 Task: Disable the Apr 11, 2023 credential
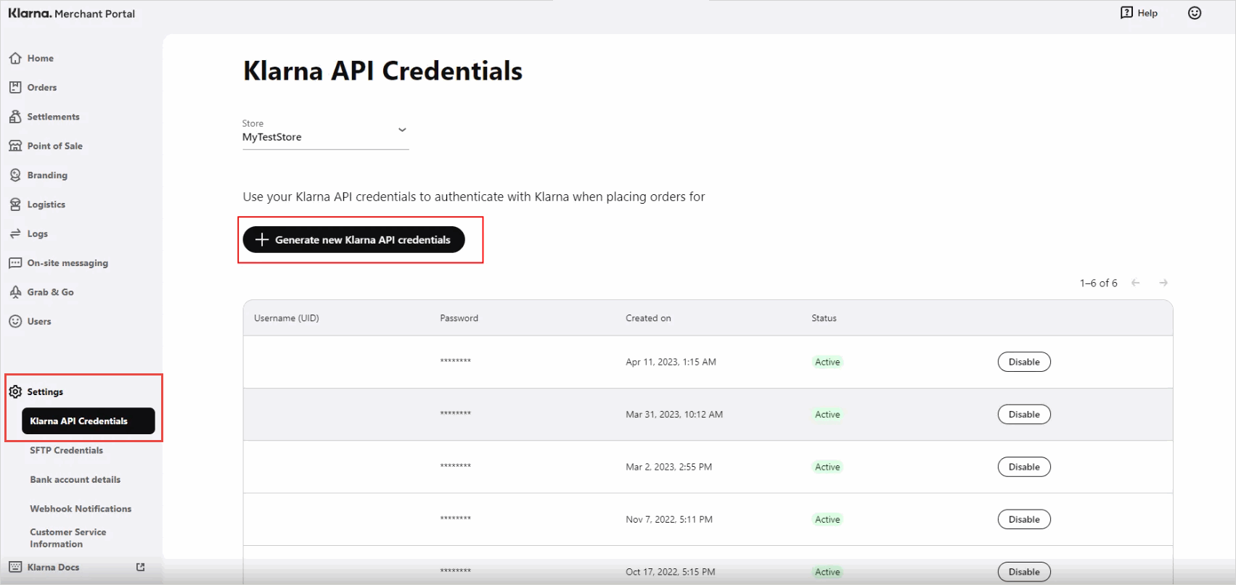point(1023,362)
